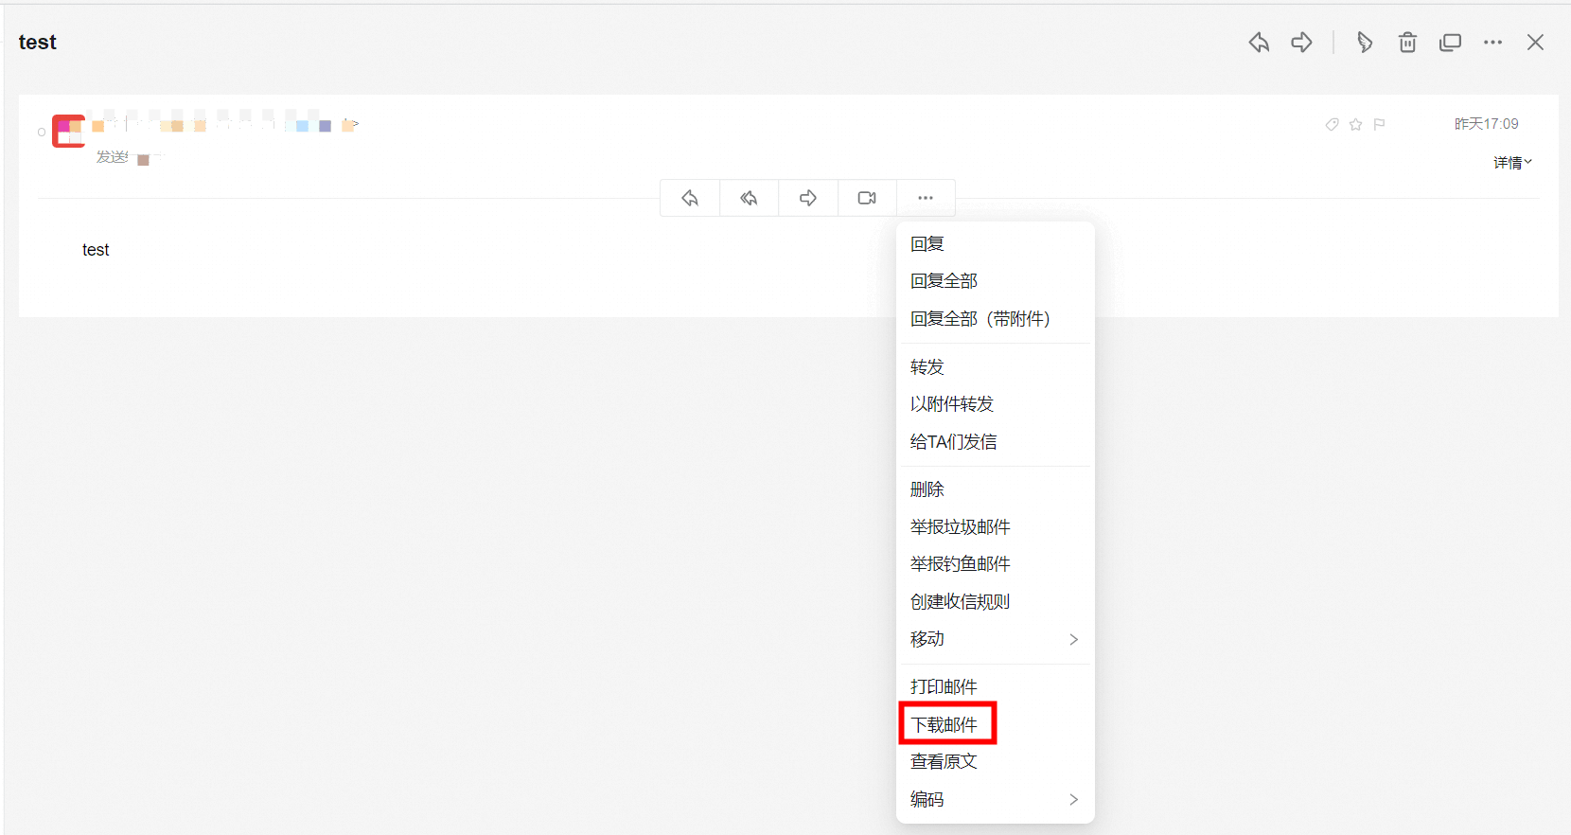Open the email in a new window
Image resolution: width=1571 pixels, height=835 pixels.
[1450, 42]
